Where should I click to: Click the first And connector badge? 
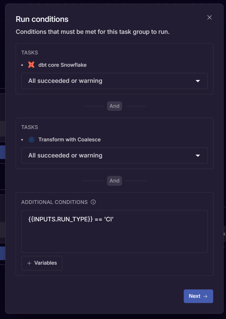[x=114, y=106]
